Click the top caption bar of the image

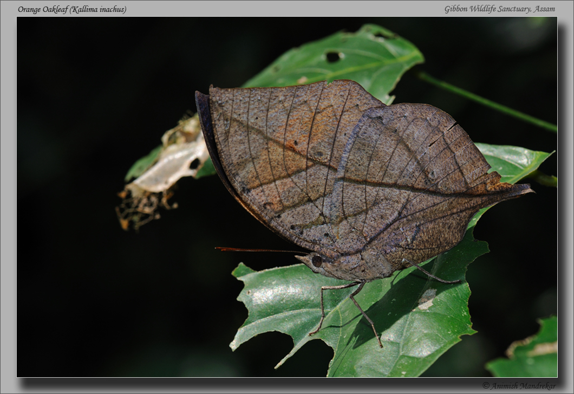(x=287, y=9)
